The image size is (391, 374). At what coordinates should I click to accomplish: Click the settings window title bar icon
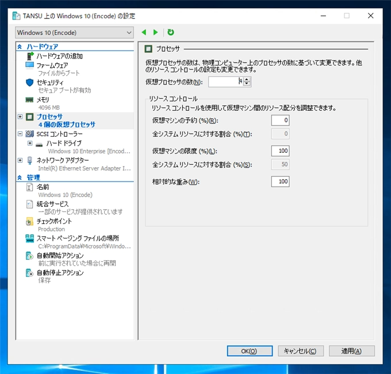[16, 16]
